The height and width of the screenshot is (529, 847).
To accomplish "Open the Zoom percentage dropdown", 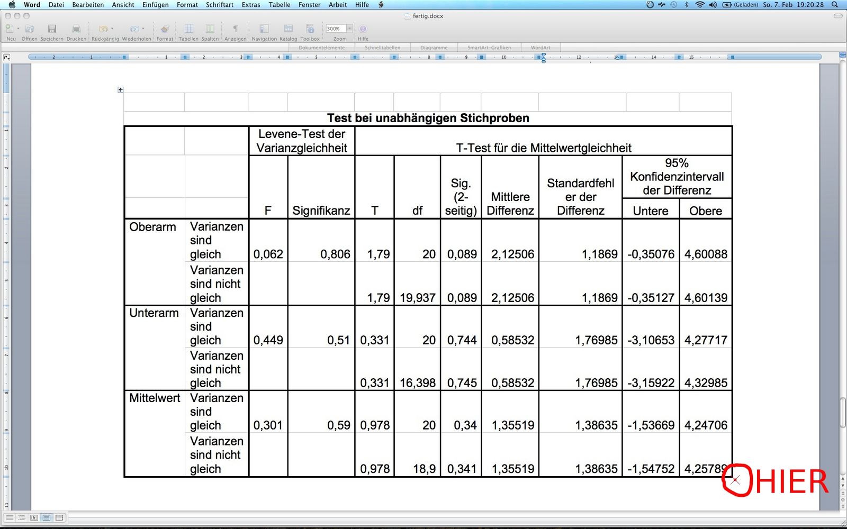I will (x=349, y=29).
